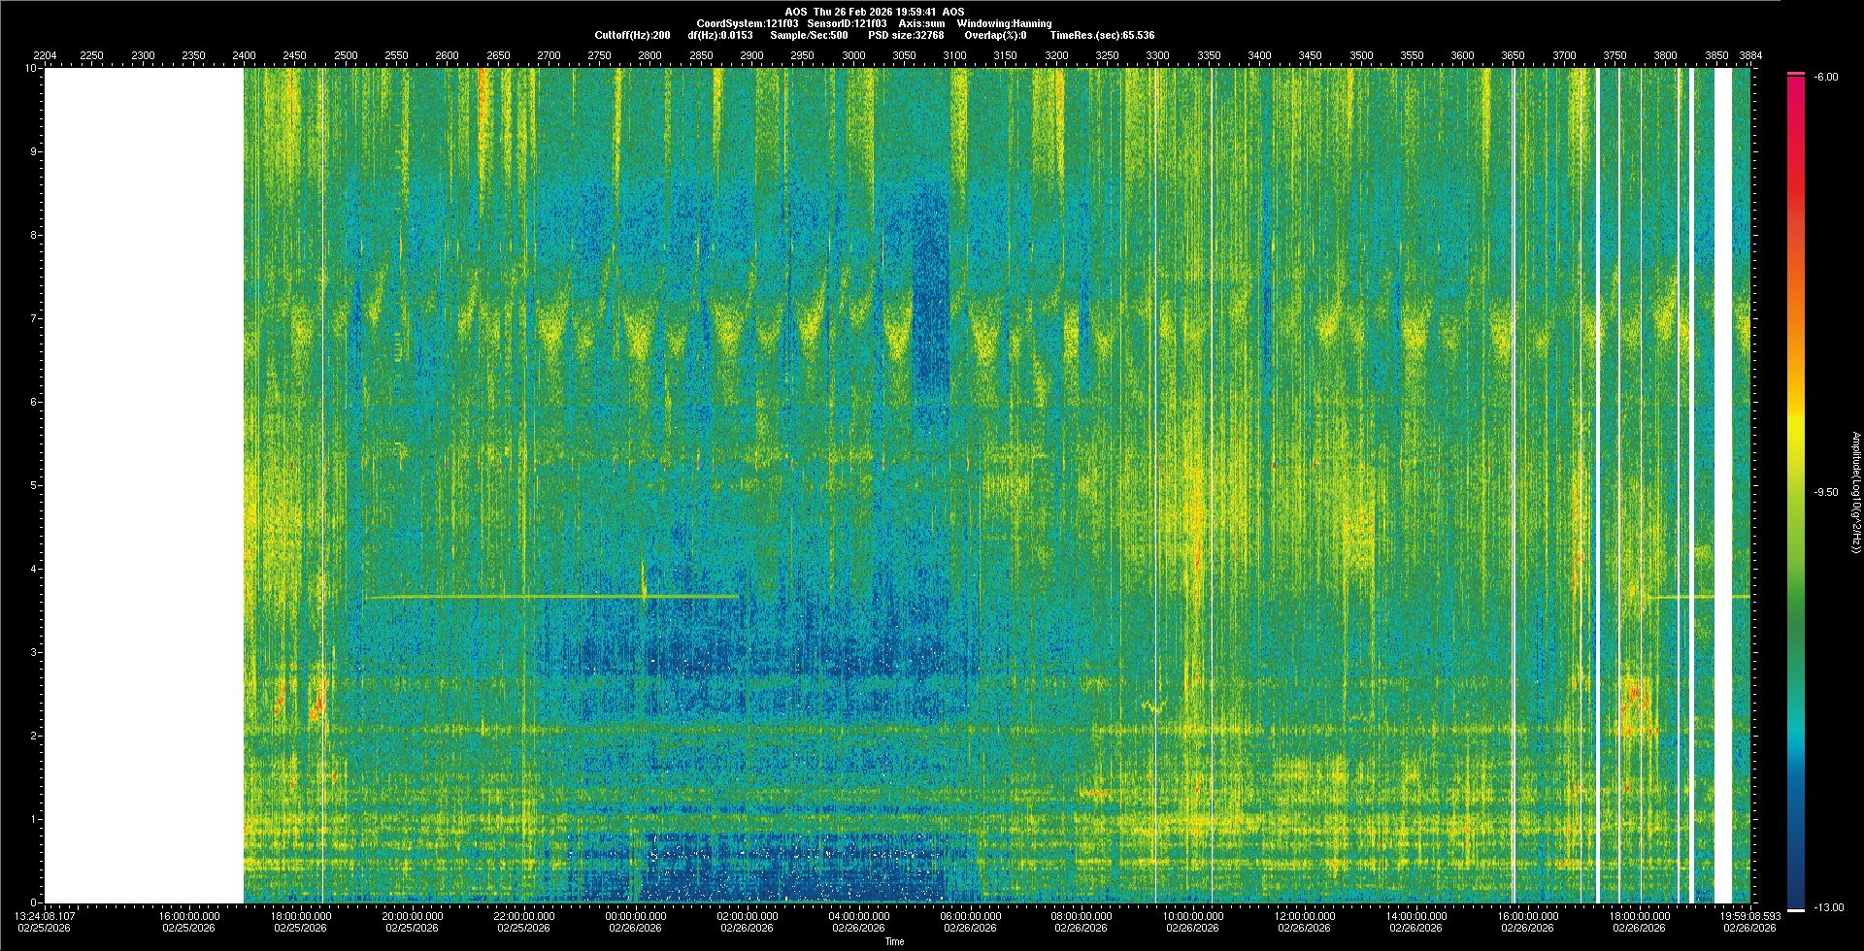Click time label '18:00:00.000' dated 02/25/2026
Viewport: 1864px width, 951px height.
click(x=301, y=915)
